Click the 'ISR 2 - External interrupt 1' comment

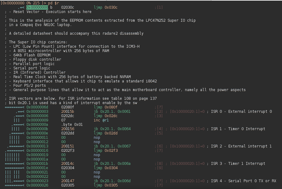pyautogui.click(x=241, y=146)
